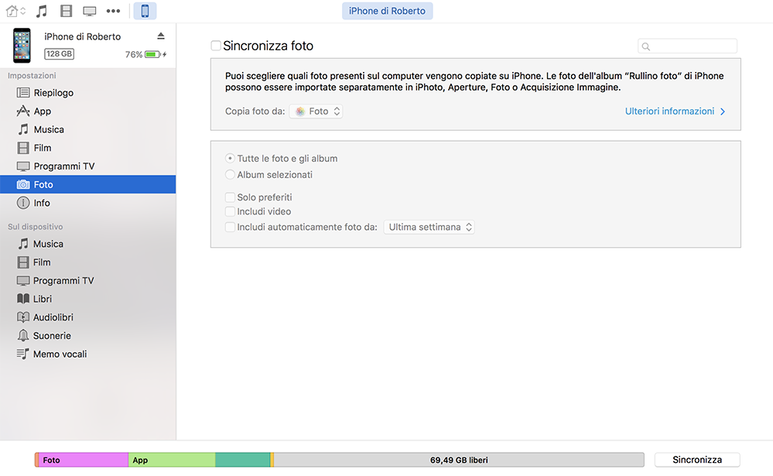Expand the Ultima settimana dropdown
The width and height of the screenshot is (773, 476).
point(429,228)
